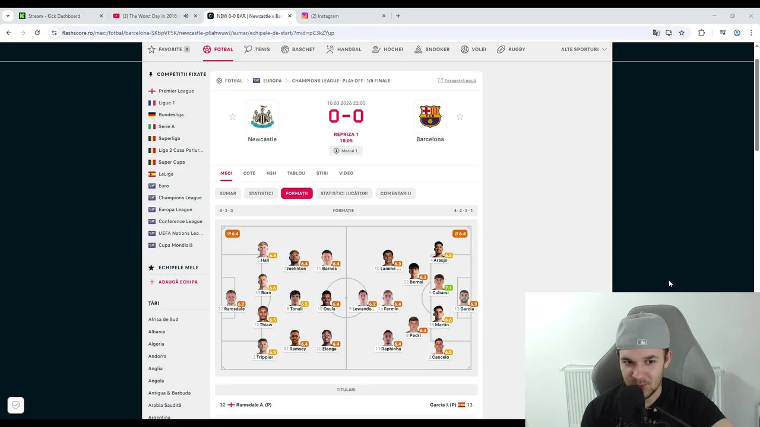Click Garcia J. in the Titulari list
760x427 pixels.
[443, 405]
